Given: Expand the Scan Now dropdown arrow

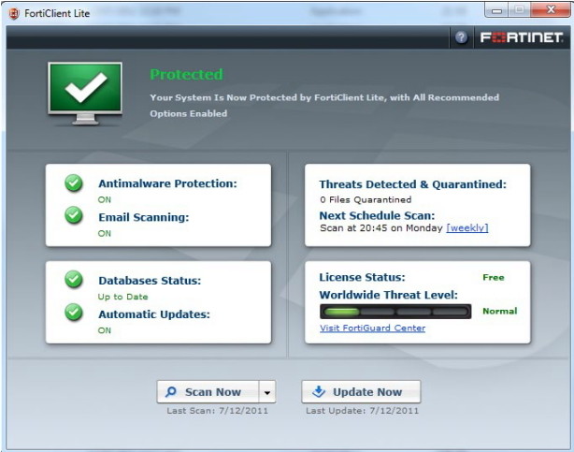Looking at the screenshot, I should tap(265, 392).
